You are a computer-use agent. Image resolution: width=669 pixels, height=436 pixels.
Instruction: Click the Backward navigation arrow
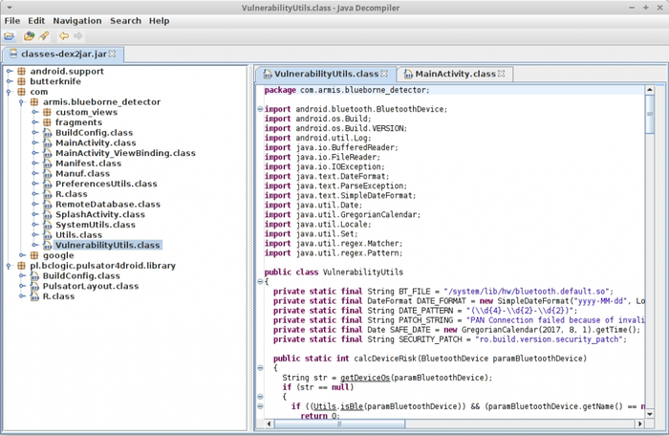pos(64,35)
